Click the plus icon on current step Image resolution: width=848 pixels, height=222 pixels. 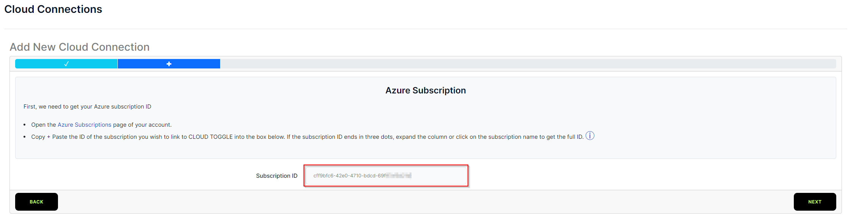(169, 64)
